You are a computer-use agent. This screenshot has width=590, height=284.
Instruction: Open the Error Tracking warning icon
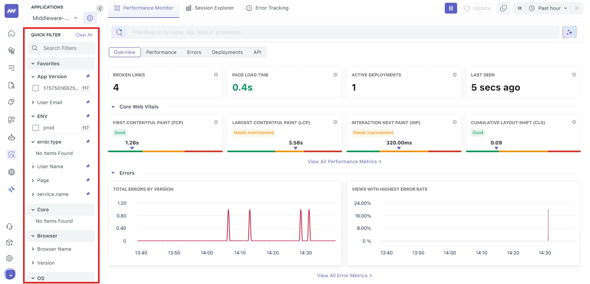pyautogui.click(x=249, y=8)
